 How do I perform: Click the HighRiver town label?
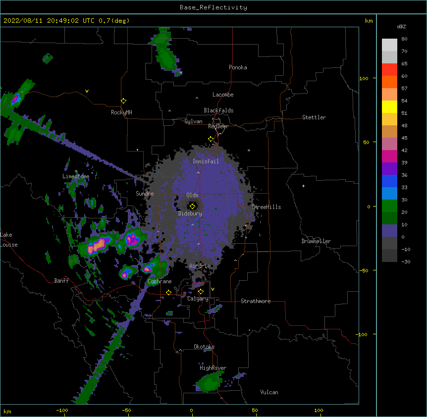coord(213,368)
